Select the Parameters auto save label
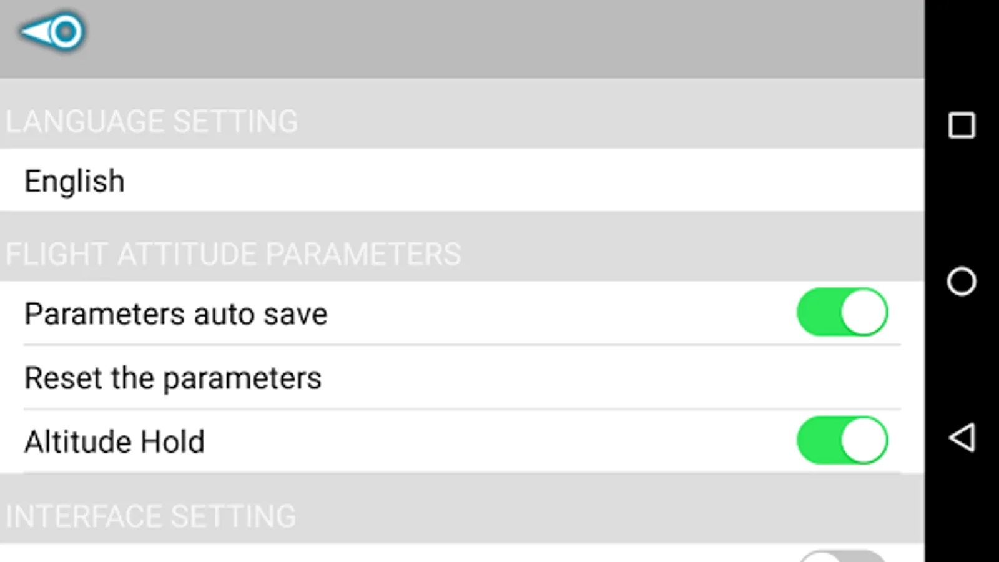The image size is (999, 562). pos(175,313)
